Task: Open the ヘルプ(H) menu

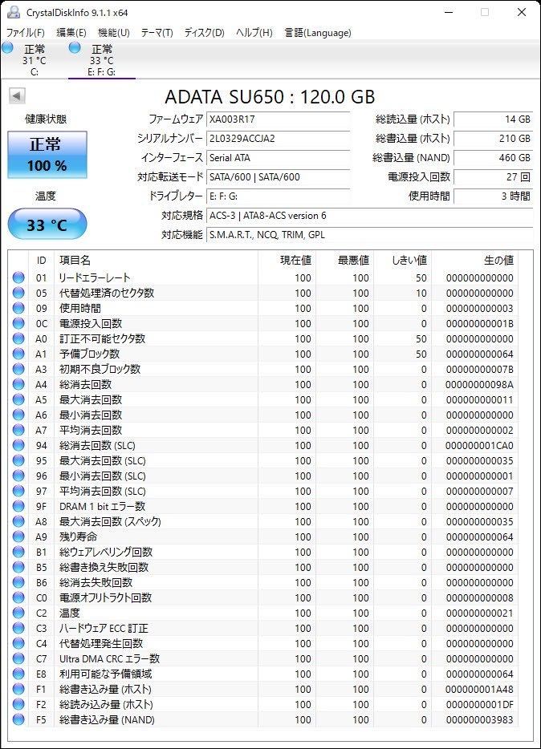Action: [254, 33]
